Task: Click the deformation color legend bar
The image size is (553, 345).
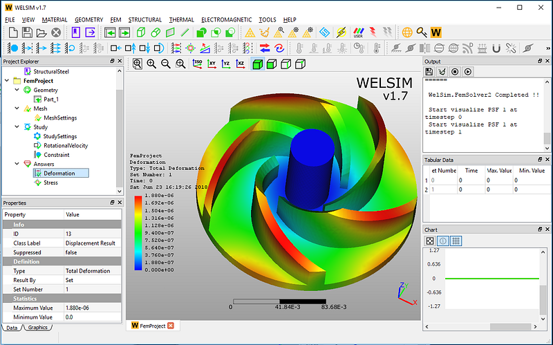Action: tap(138, 233)
